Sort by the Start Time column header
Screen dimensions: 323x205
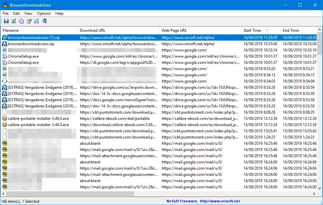[x=261, y=30]
